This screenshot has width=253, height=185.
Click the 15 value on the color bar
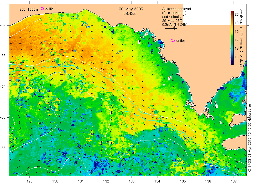pos(236,57)
